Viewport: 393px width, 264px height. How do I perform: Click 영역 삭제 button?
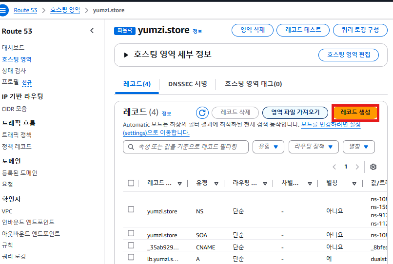(x=253, y=30)
